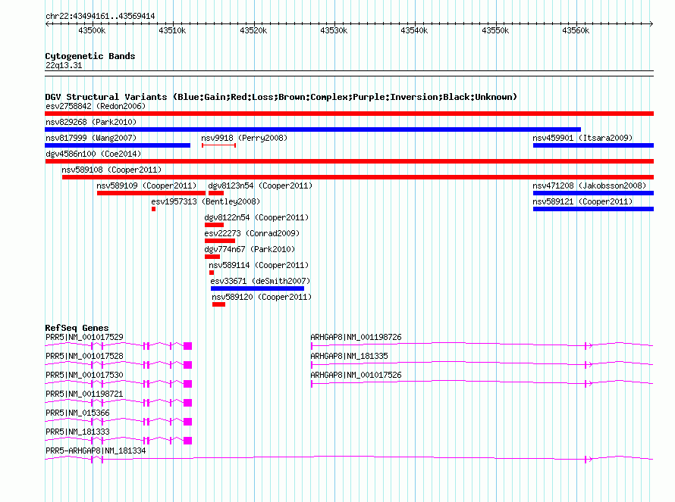The image size is (675, 502).
Task: Open the ARHGAP8|NM_001017526 transcript label
Action: click(x=356, y=376)
